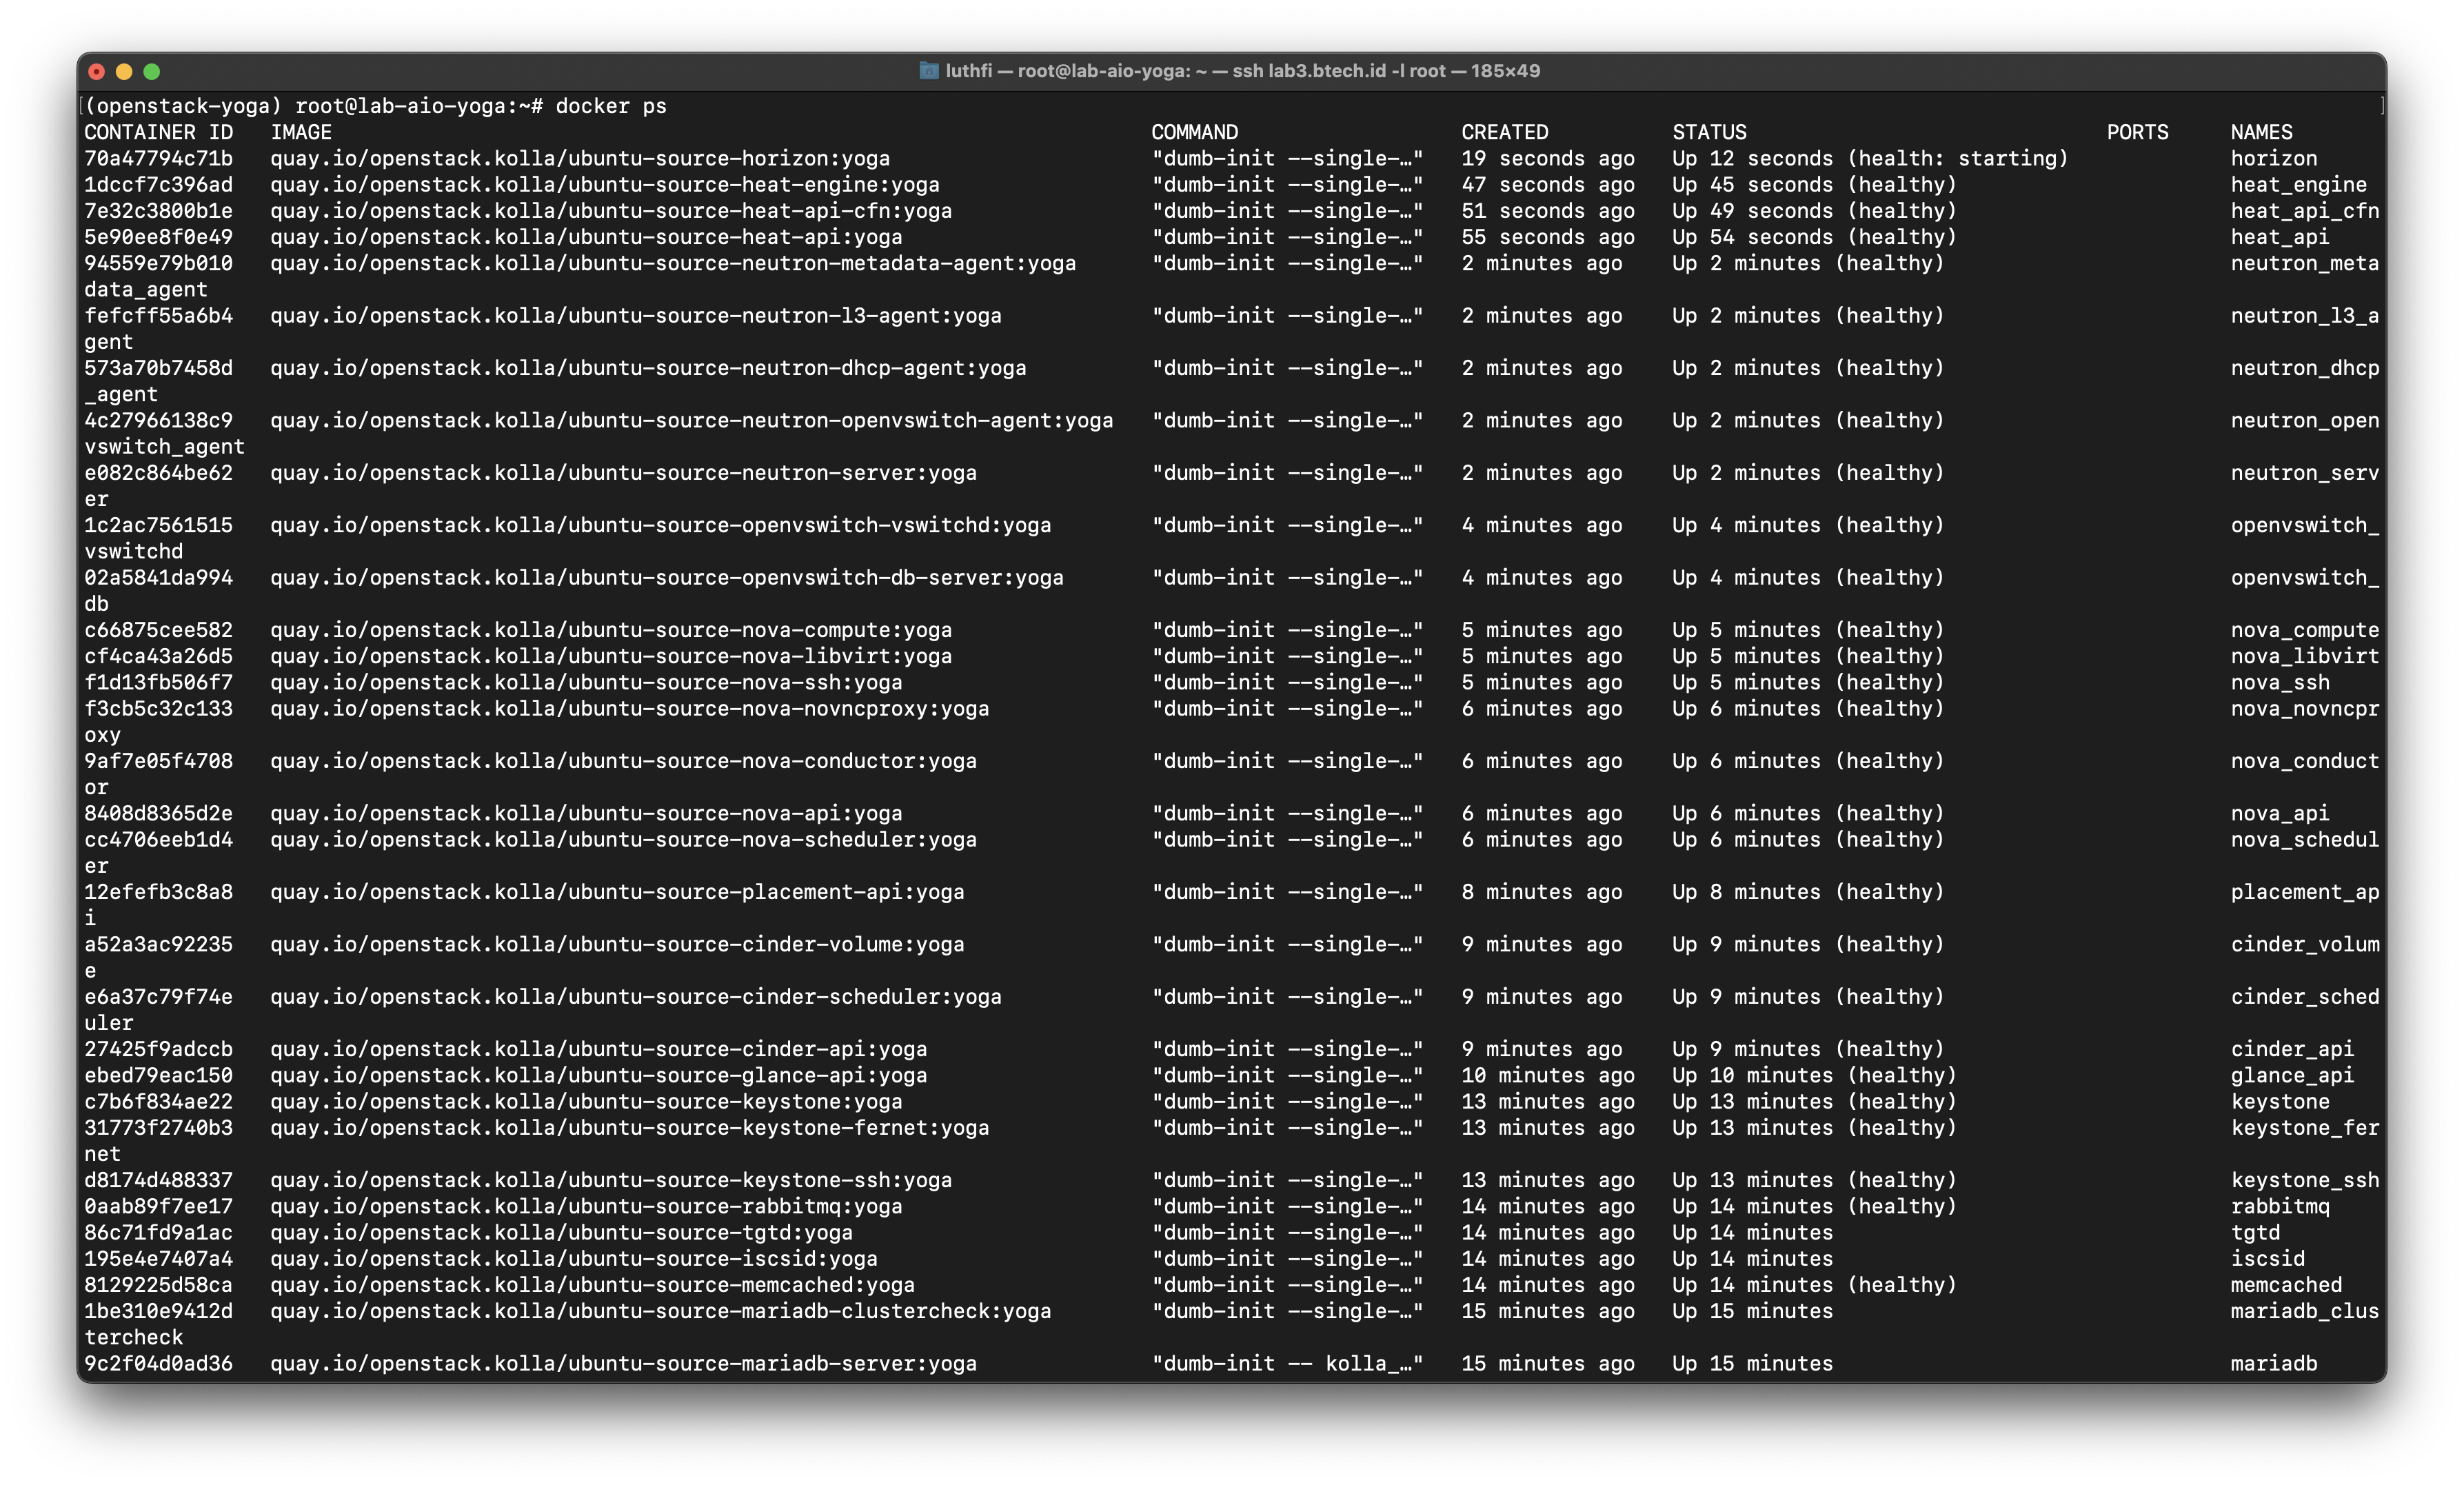The height and width of the screenshot is (1485, 2464).
Task: Click the NAMES column header
Action: pyautogui.click(x=2261, y=132)
